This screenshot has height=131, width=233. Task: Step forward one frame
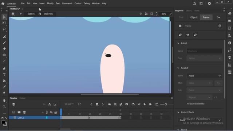tap(150, 104)
